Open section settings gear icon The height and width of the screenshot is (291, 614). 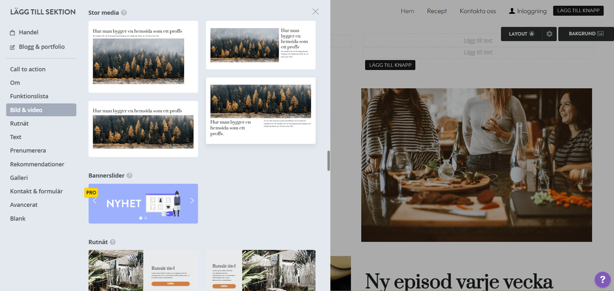click(x=550, y=34)
